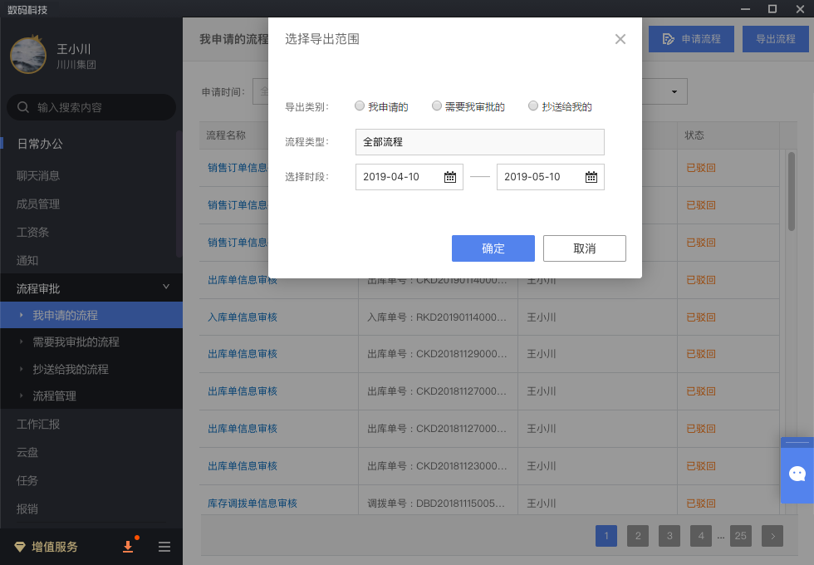814x565 pixels.
Task: Open the start date calendar picker
Action: coord(449,177)
